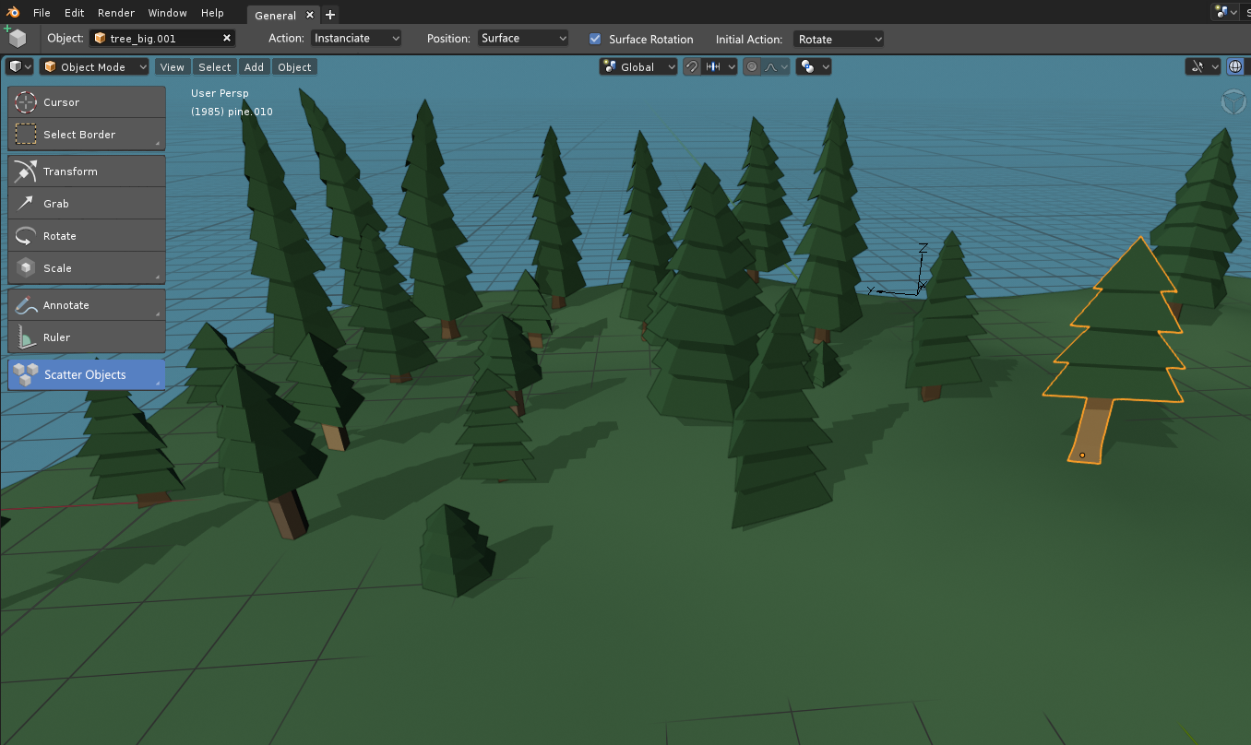Open the Edit menu
This screenshot has height=745, width=1251.
click(75, 13)
